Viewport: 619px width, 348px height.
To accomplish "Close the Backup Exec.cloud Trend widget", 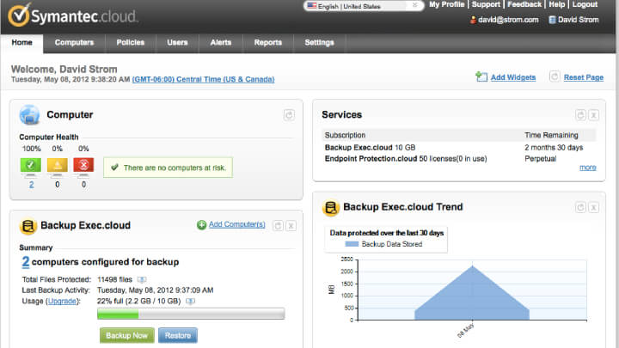I will (x=594, y=207).
